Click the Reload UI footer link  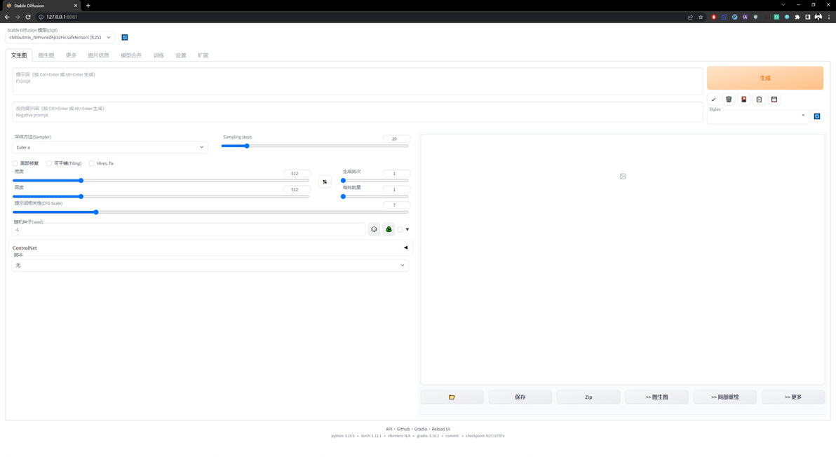(441, 429)
